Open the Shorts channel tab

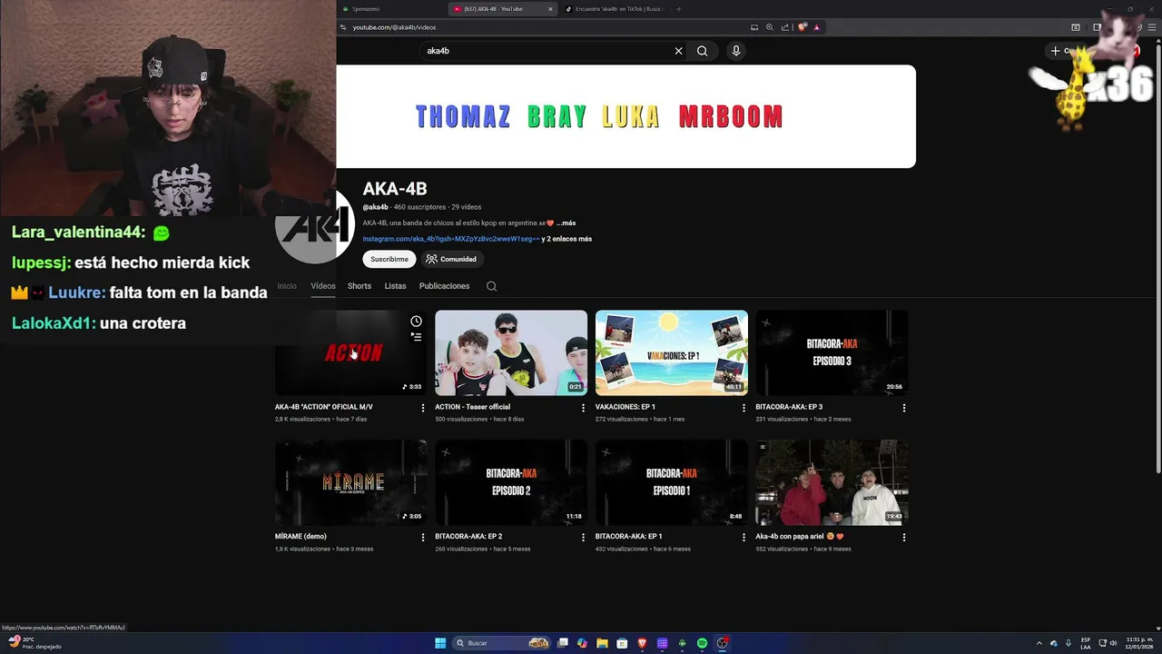(359, 286)
